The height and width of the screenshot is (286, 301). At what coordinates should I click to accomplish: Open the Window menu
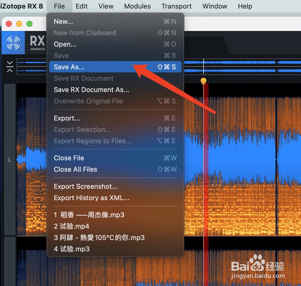(x=215, y=6)
